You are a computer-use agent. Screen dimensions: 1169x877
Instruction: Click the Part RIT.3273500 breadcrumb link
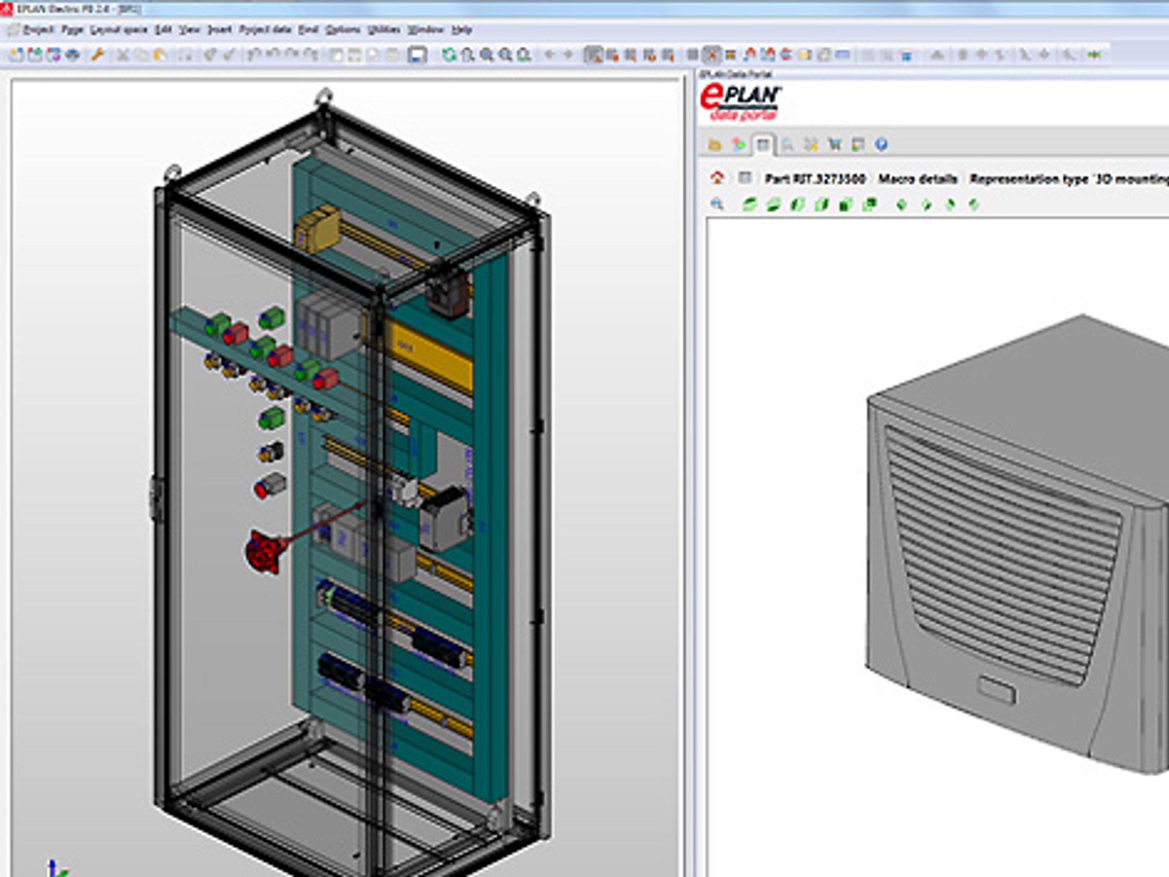815,179
